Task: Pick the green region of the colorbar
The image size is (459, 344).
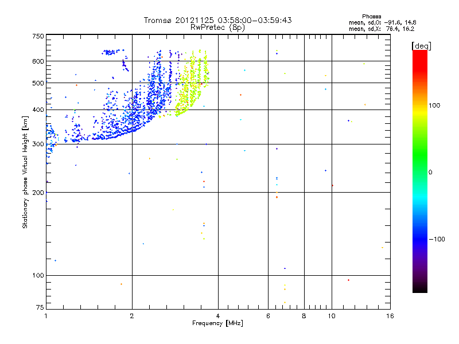Action: coord(419,155)
